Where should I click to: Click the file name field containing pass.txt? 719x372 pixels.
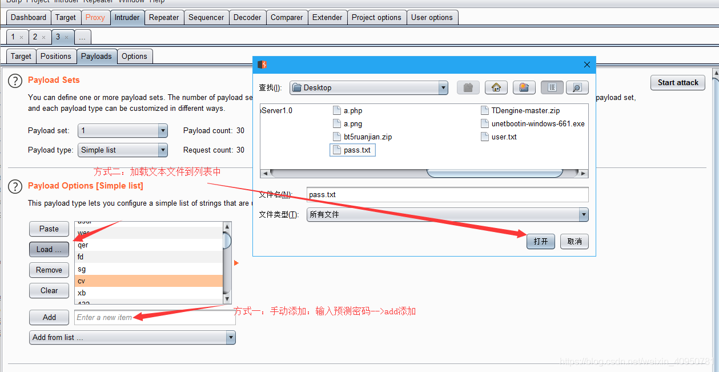[x=447, y=194]
